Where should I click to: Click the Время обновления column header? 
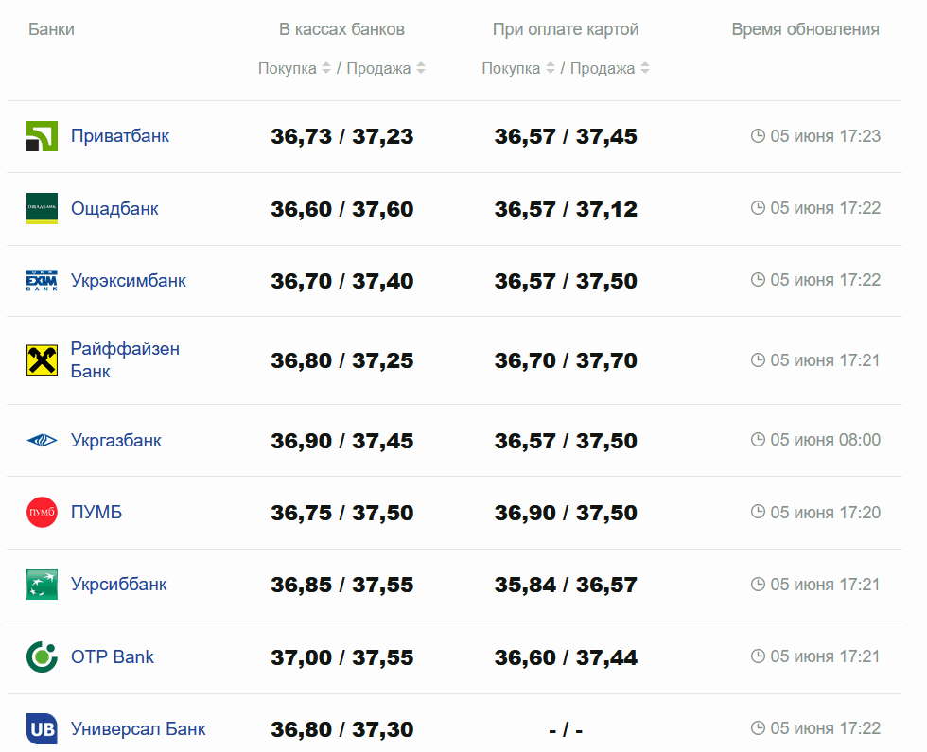[x=805, y=29]
